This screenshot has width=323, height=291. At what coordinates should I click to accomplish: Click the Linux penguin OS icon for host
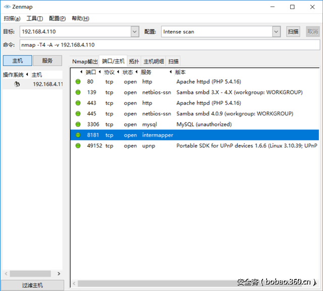click(17, 84)
